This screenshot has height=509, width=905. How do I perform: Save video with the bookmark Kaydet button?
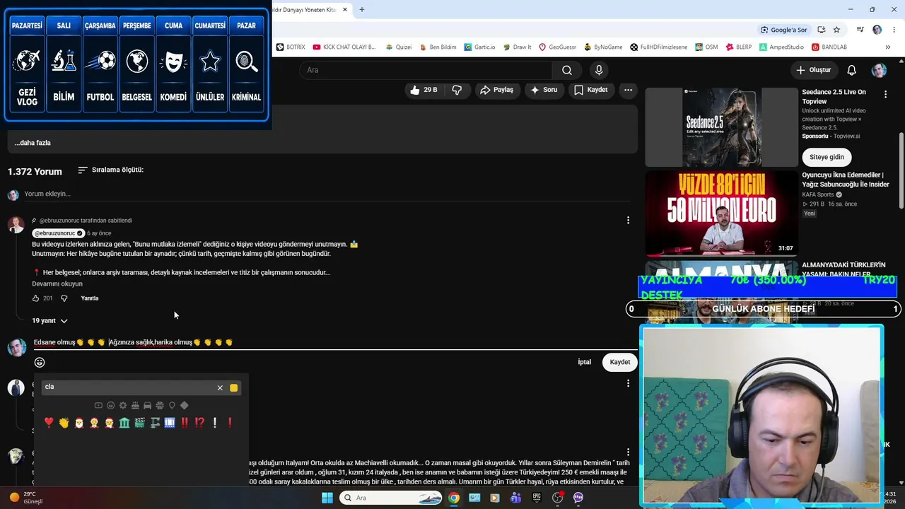pos(591,90)
